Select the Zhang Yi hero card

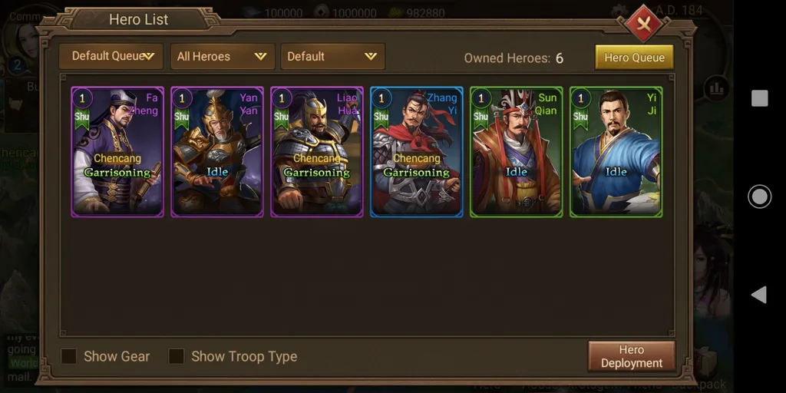click(x=417, y=152)
